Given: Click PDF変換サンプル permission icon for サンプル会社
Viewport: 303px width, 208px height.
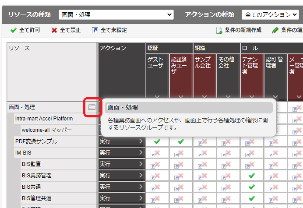Looking at the screenshot, I should coord(204,141).
